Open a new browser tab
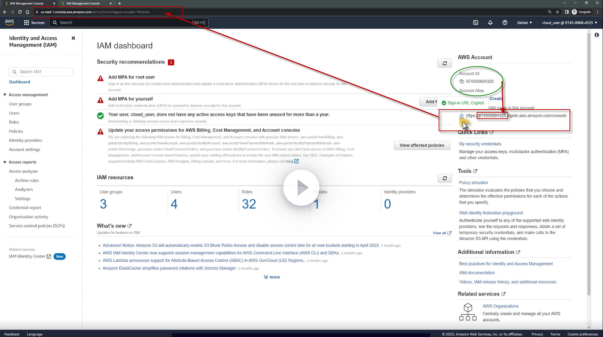This screenshot has width=603, height=337. click(119, 3)
